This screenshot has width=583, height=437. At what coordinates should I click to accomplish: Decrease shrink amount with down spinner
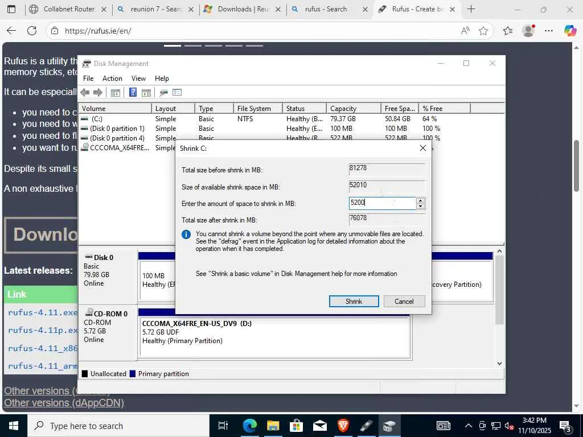(420, 206)
